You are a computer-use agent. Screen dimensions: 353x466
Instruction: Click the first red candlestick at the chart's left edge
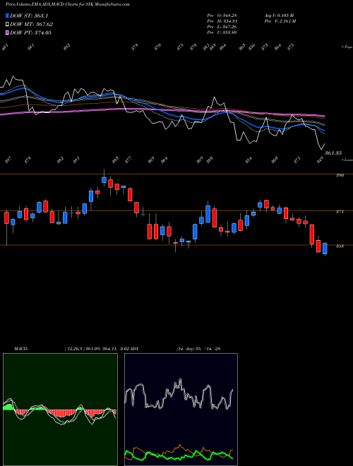tap(6, 217)
